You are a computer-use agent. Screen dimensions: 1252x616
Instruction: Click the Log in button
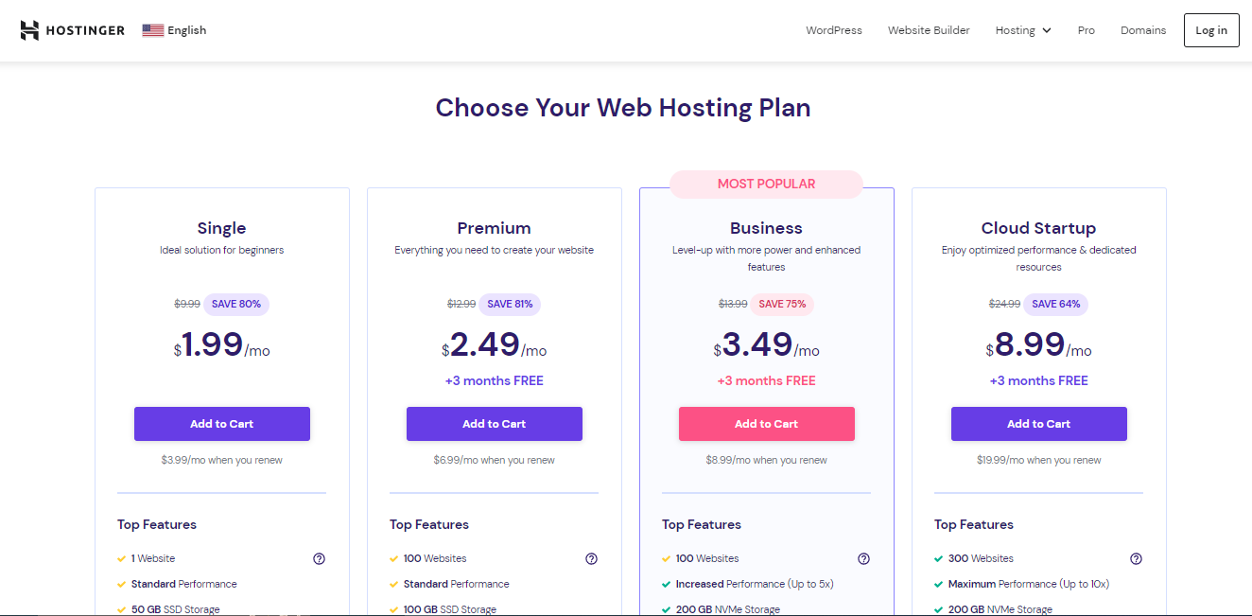[x=1211, y=30]
